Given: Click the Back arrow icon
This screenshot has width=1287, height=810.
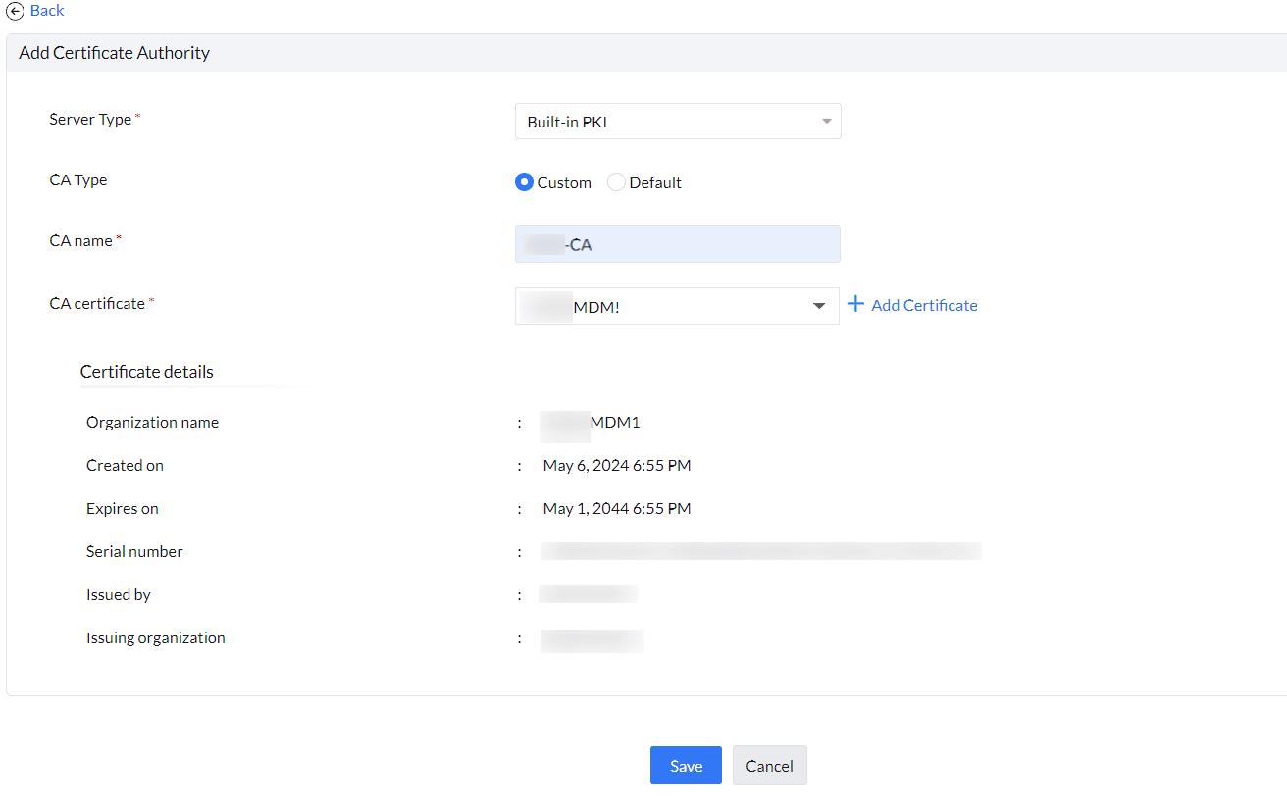Looking at the screenshot, I should pyautogui.click(x=15, y=11).
